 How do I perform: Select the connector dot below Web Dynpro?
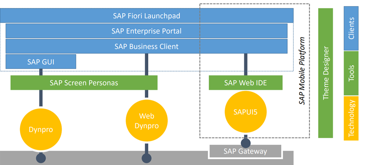pyautogui.click(x=147, y=157)
